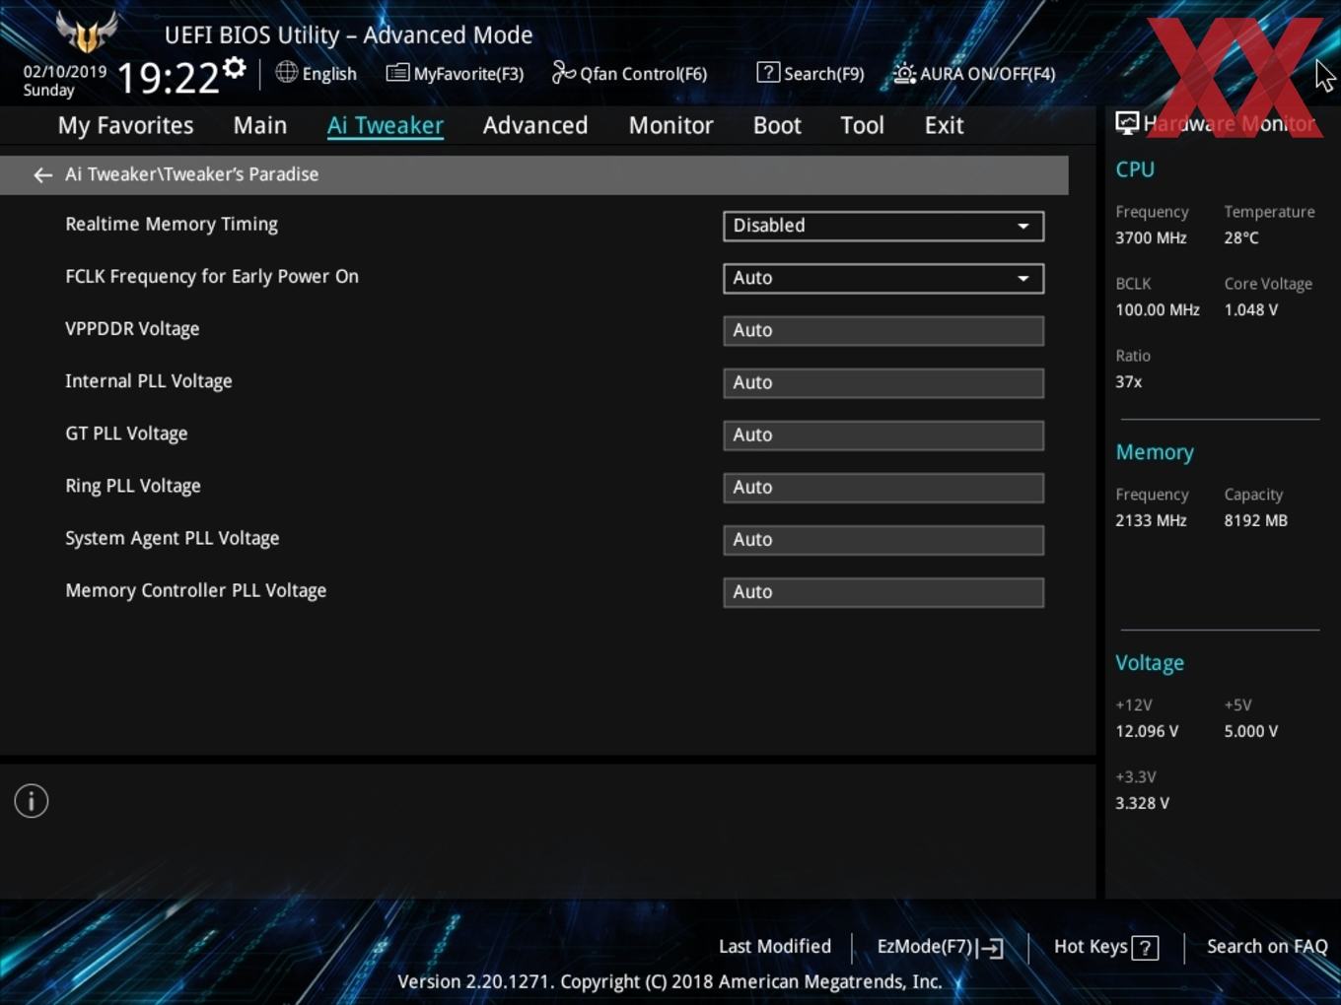Switch to the Monitor tab
This screenshot has height=1005, width=1341.
[670, 126]
